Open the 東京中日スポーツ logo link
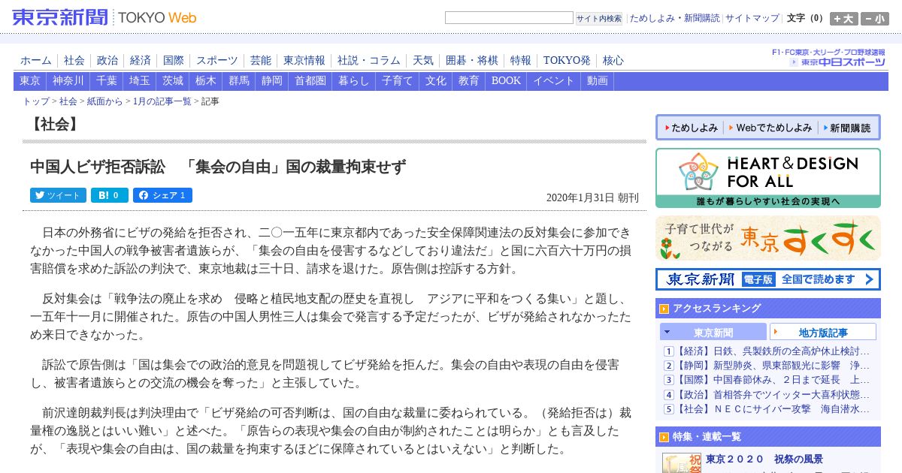Image resolution: width=902 pixels, height=473 pixels. point(837,62)
